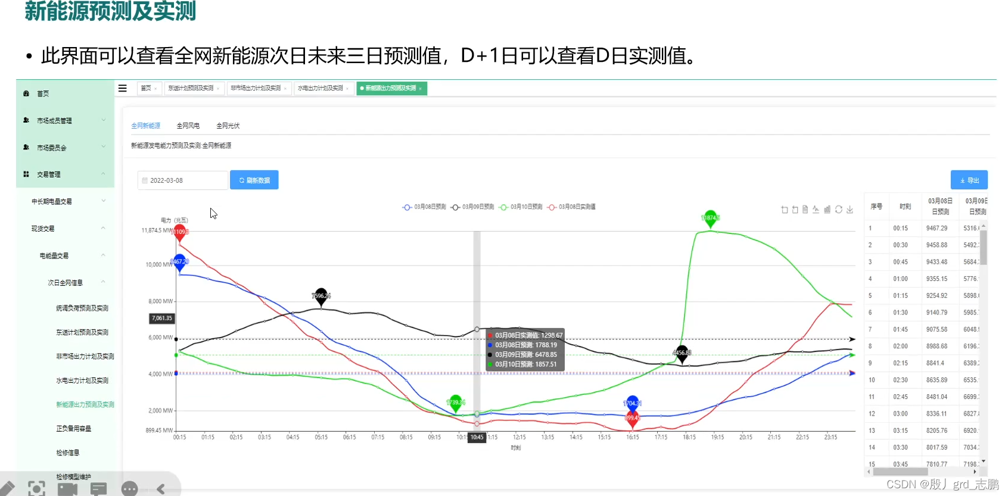This screenshot has height=496, width=1008.
Task: Toggle legend series 03月10日预测
Action: click(x=521, y=207)
